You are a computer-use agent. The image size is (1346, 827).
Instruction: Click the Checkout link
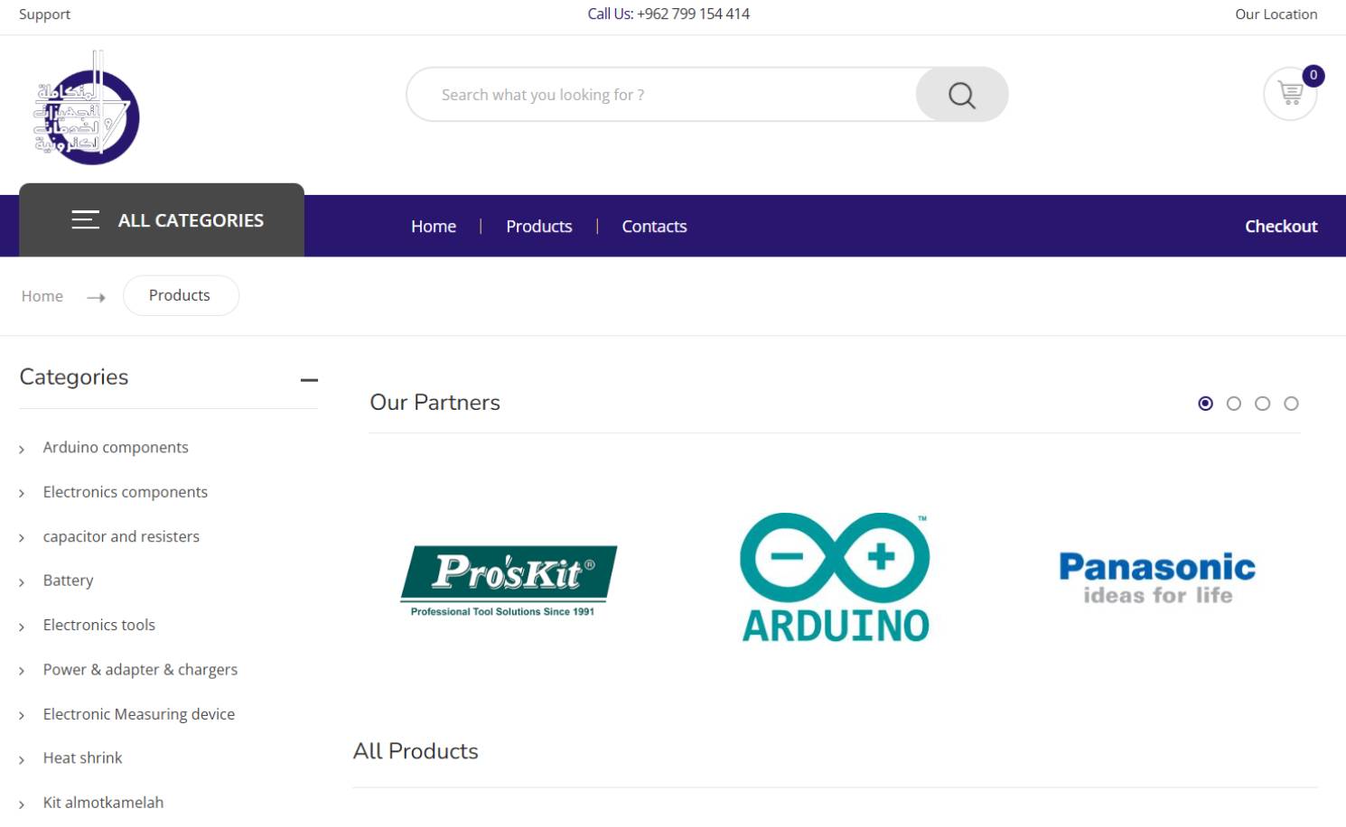click(1280, 227)
